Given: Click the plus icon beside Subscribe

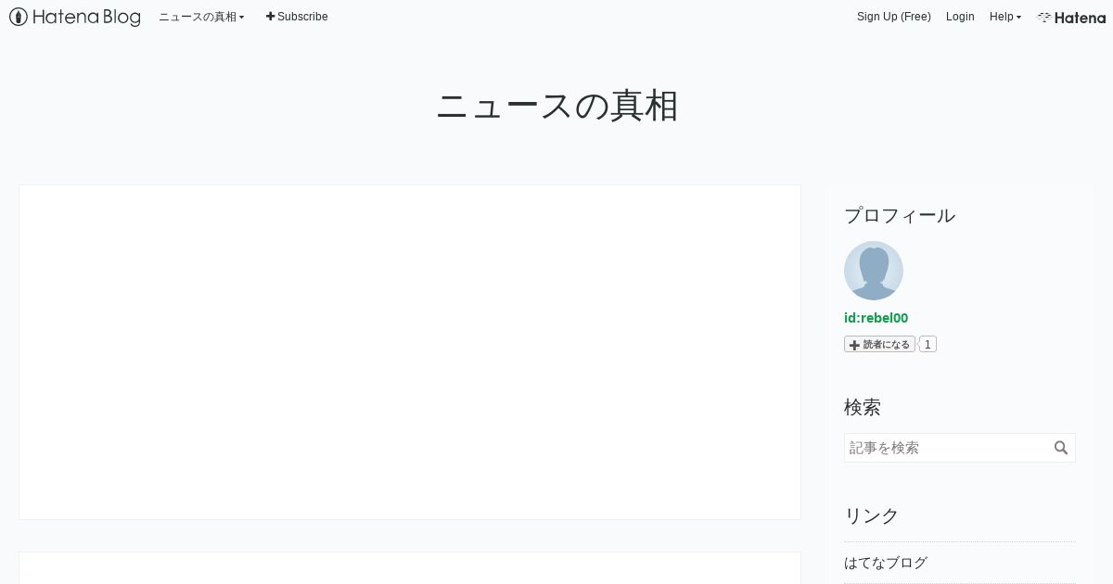Looking at the screenshot, I should [271, 17].
